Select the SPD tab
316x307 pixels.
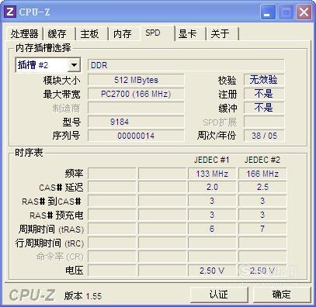point(158,33)
